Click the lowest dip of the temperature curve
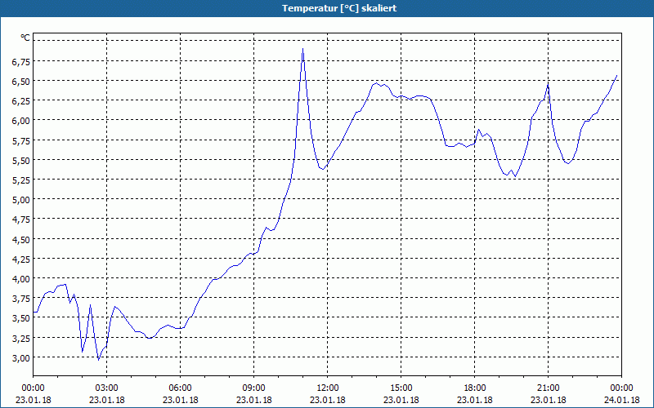 [x=98, y=359]
